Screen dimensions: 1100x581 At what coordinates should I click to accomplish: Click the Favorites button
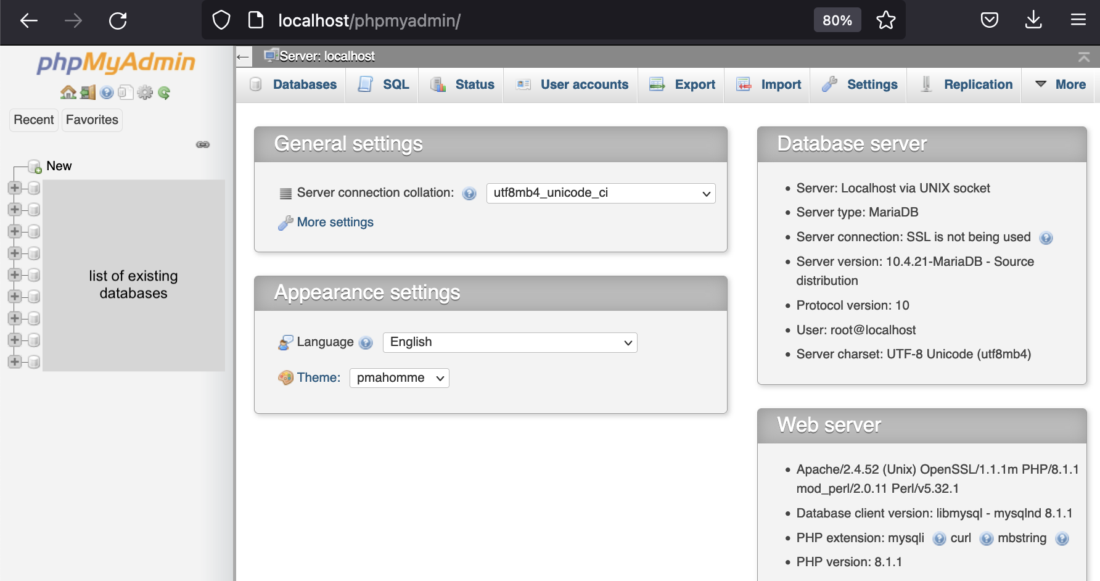click(92, 120)
